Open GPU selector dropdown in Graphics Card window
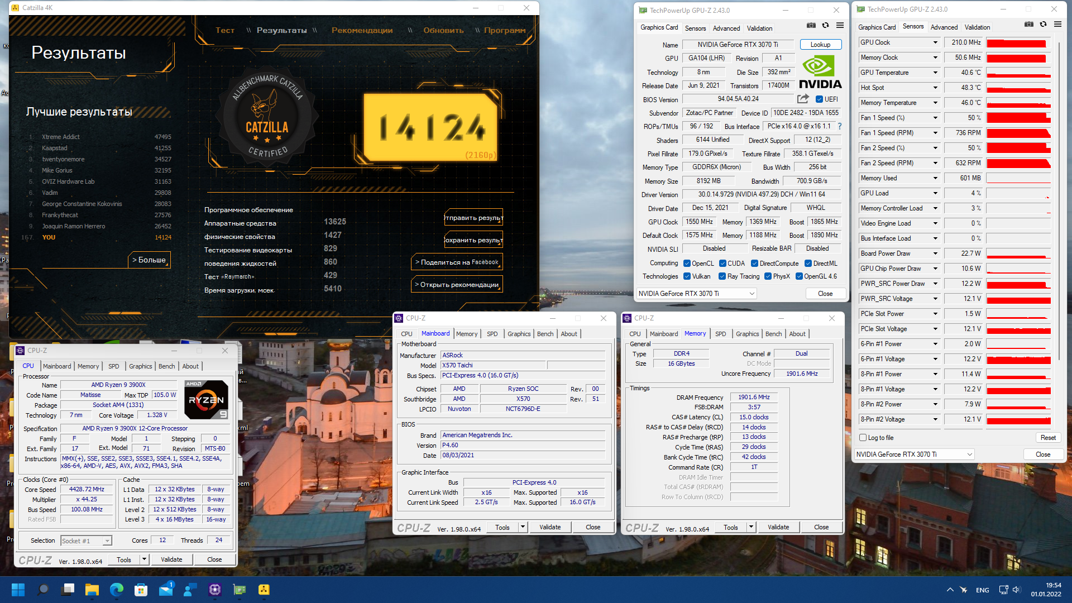 tap(697, 294)
